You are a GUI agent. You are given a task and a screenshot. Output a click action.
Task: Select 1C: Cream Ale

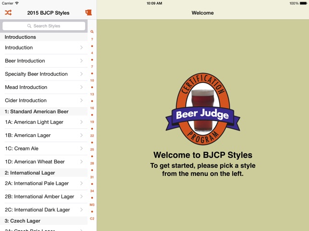coord(44,149)
